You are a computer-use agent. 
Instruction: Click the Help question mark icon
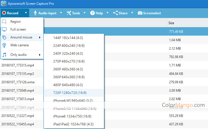tap(93, 13)
